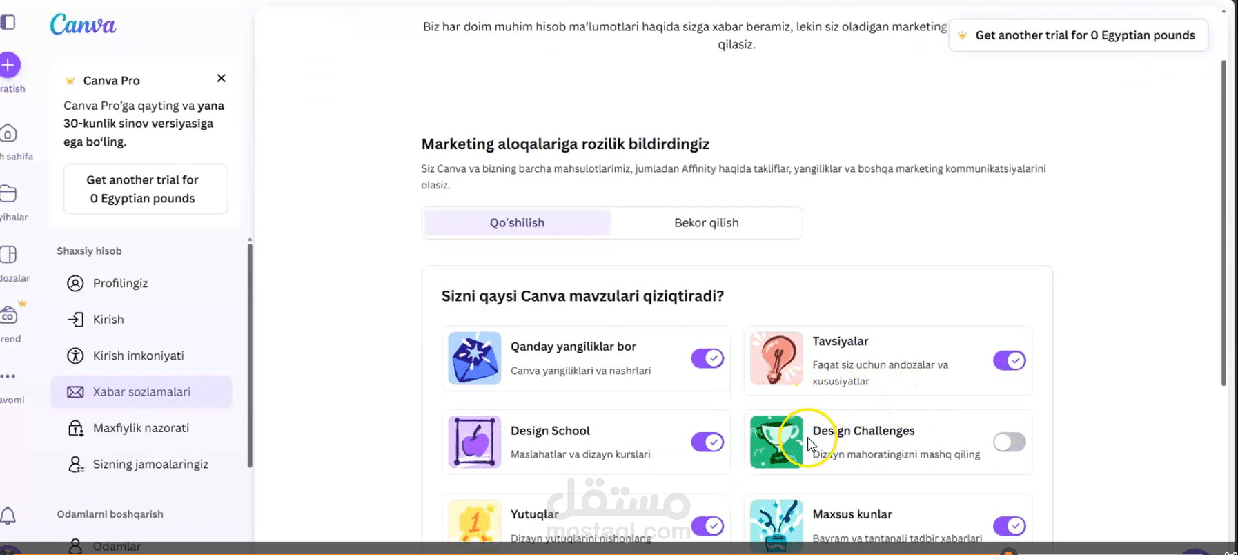Click the Sizni qaysi Canva mavzulari qiziqtiradi heading

point(582,296)
